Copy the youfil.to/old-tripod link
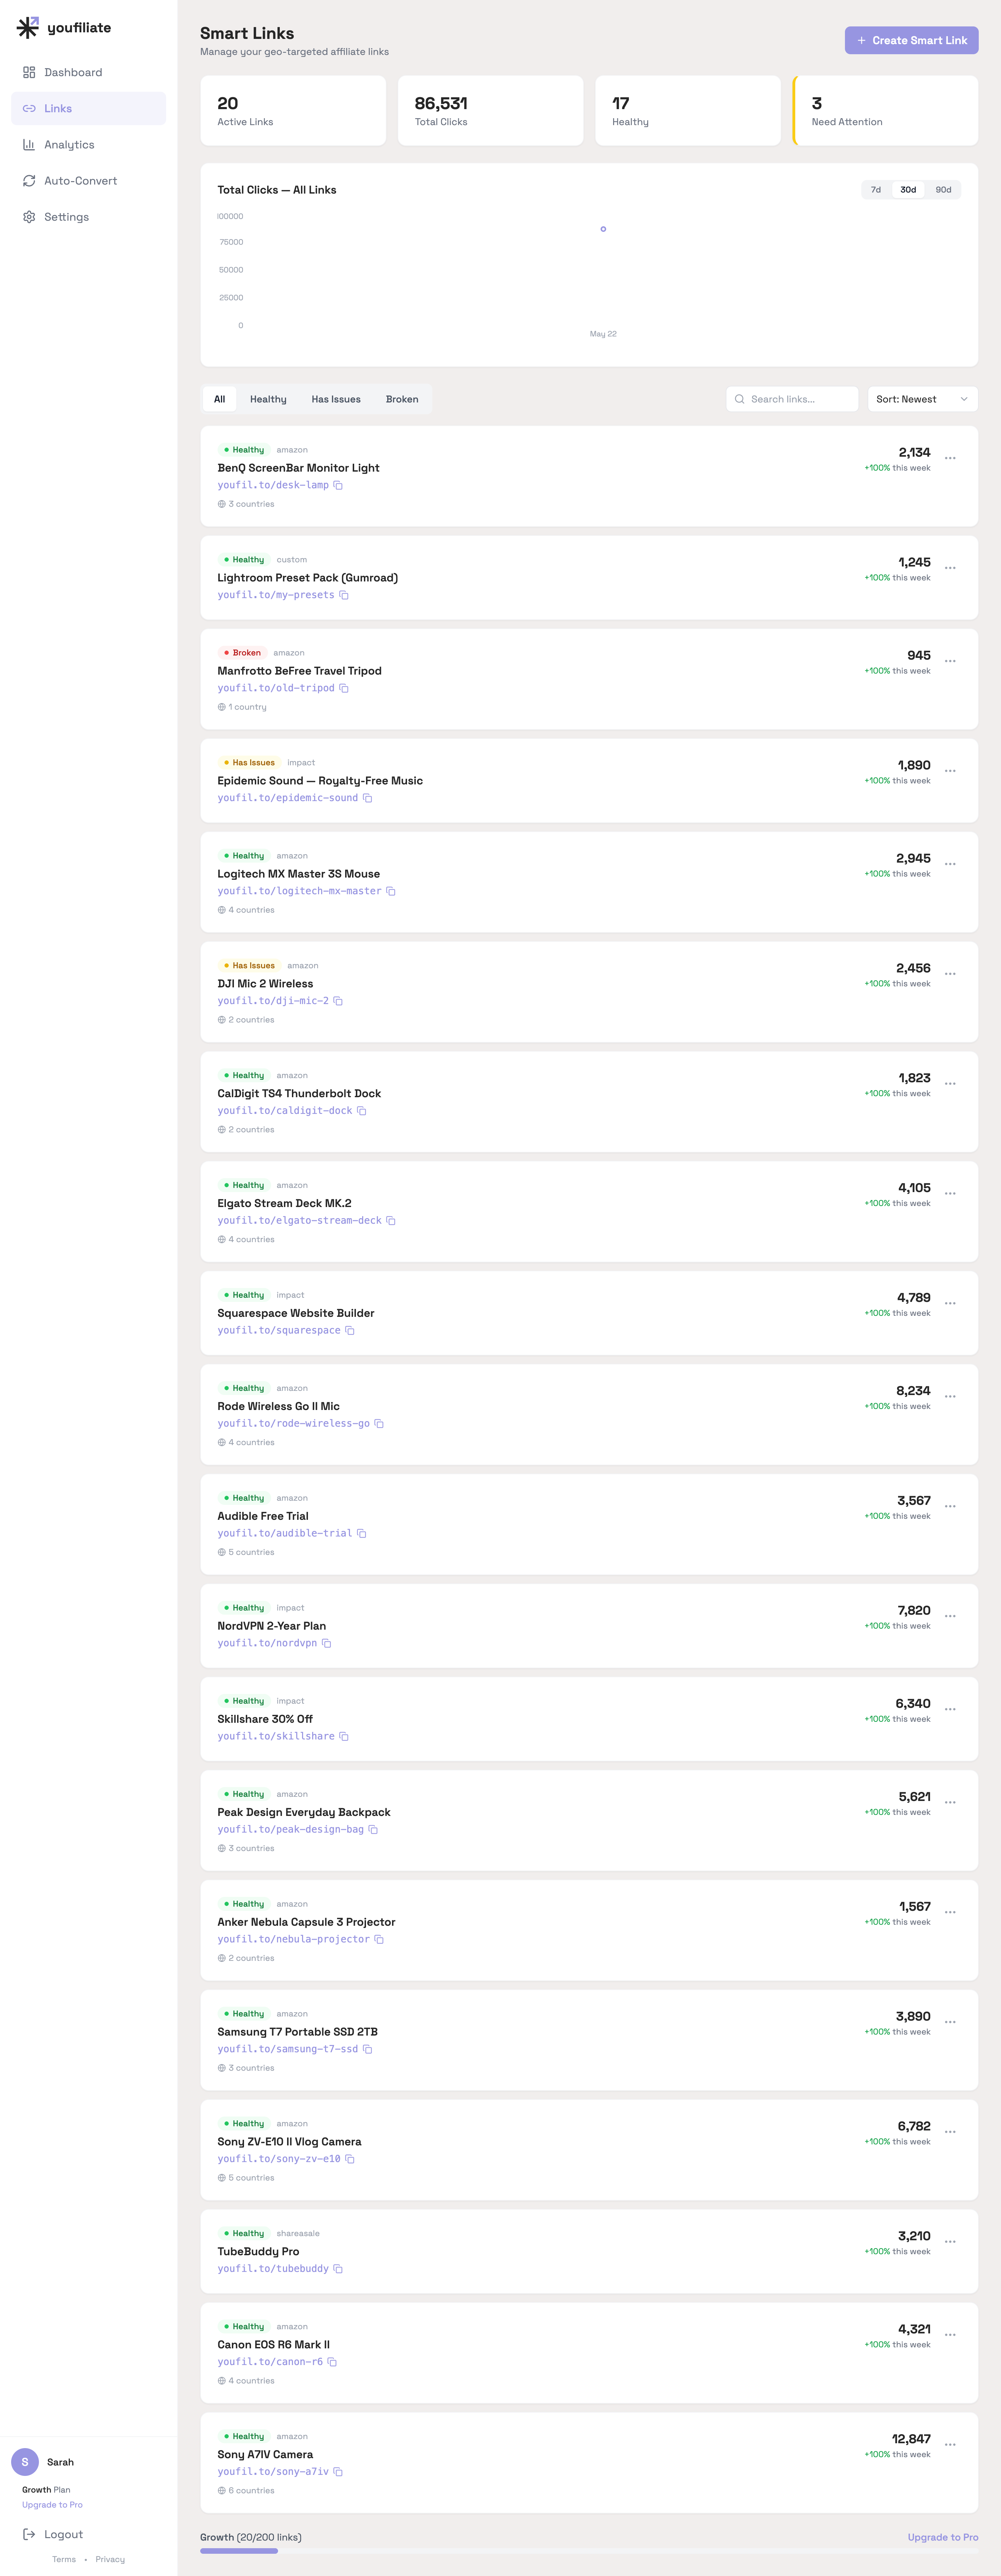The width and height of the screenshot is (1001, 2576). click(x=344, y=688)
